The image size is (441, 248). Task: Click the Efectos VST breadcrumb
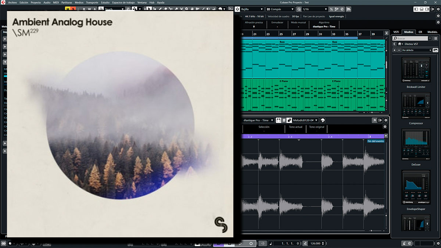(411, 44)
